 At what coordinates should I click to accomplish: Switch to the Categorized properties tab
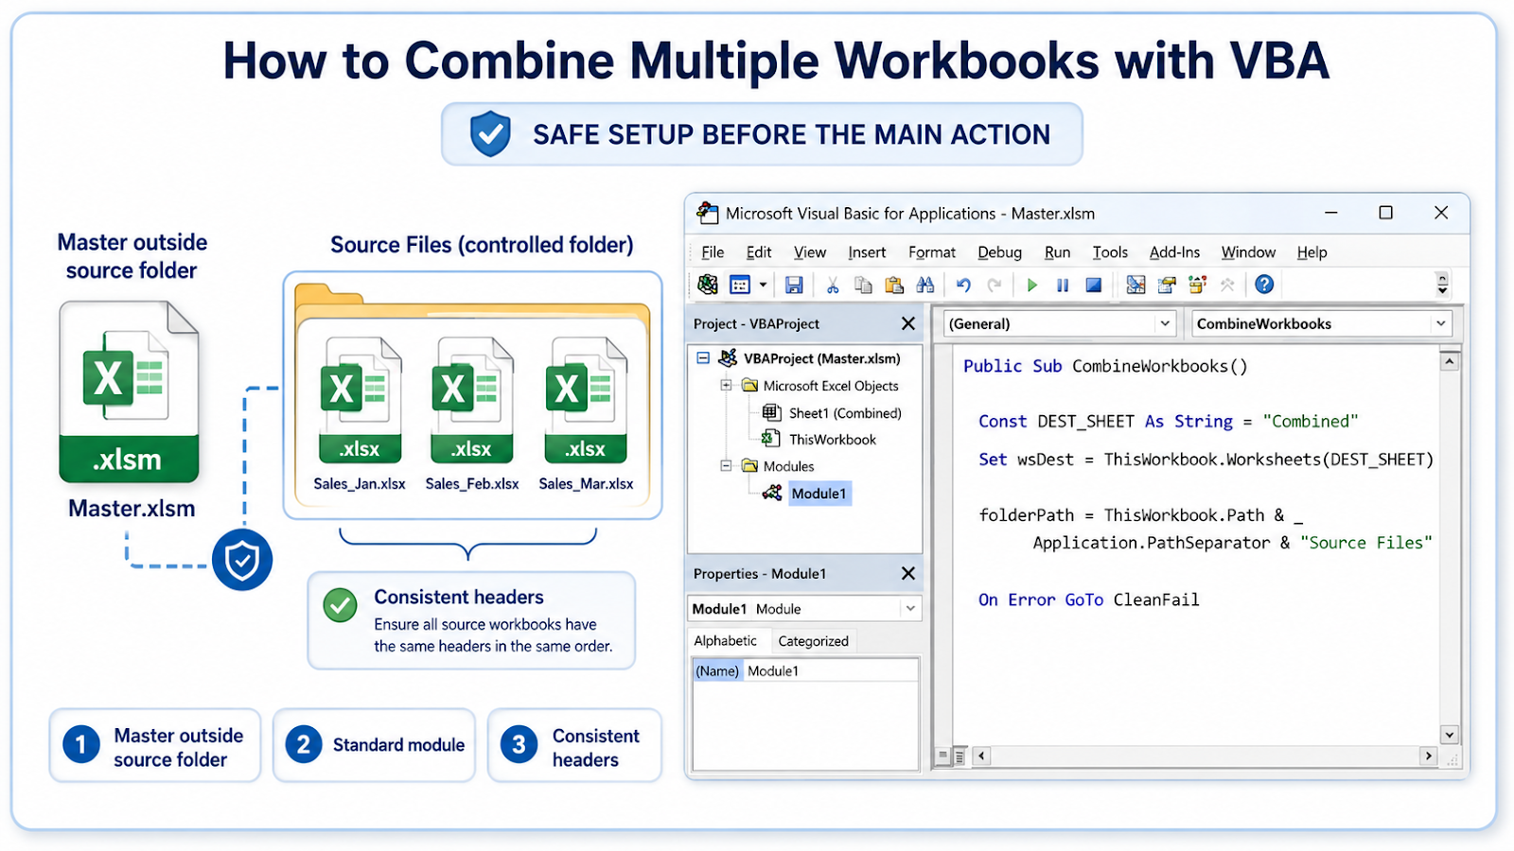pyautogui.click(x=813, y=641)
